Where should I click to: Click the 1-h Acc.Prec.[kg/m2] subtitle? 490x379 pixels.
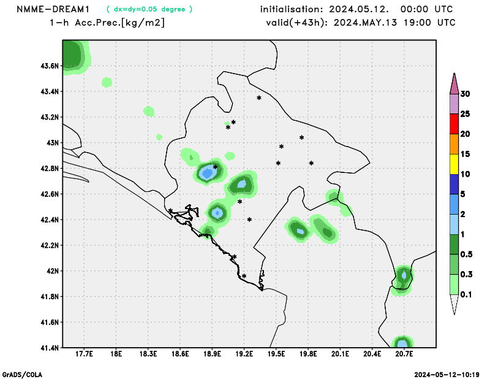click(107, 23)
